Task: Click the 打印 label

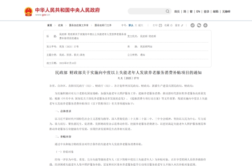Action: (x=155, y=25)
